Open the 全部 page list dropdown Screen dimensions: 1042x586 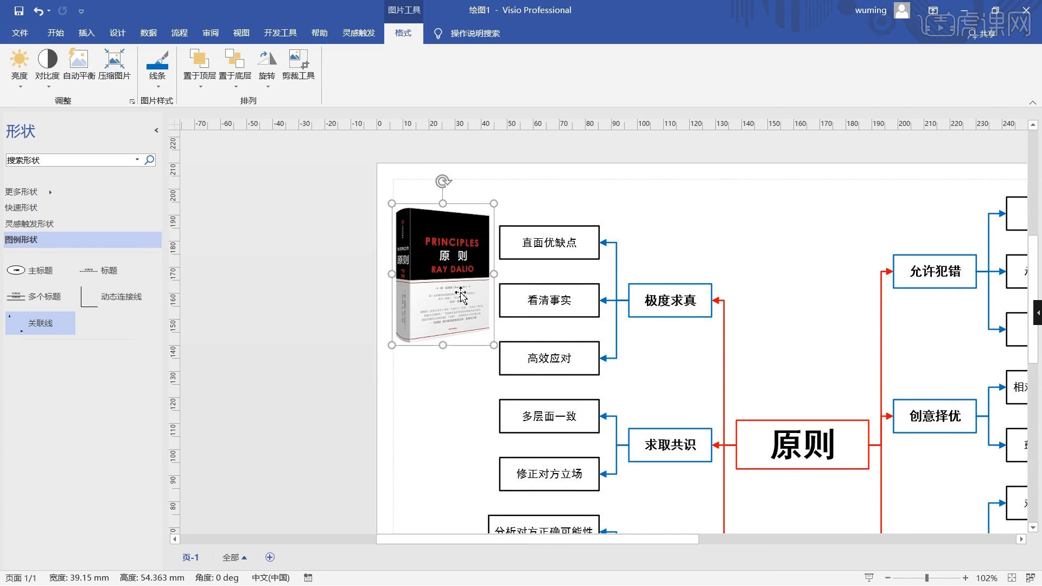[x=235, y=557]
